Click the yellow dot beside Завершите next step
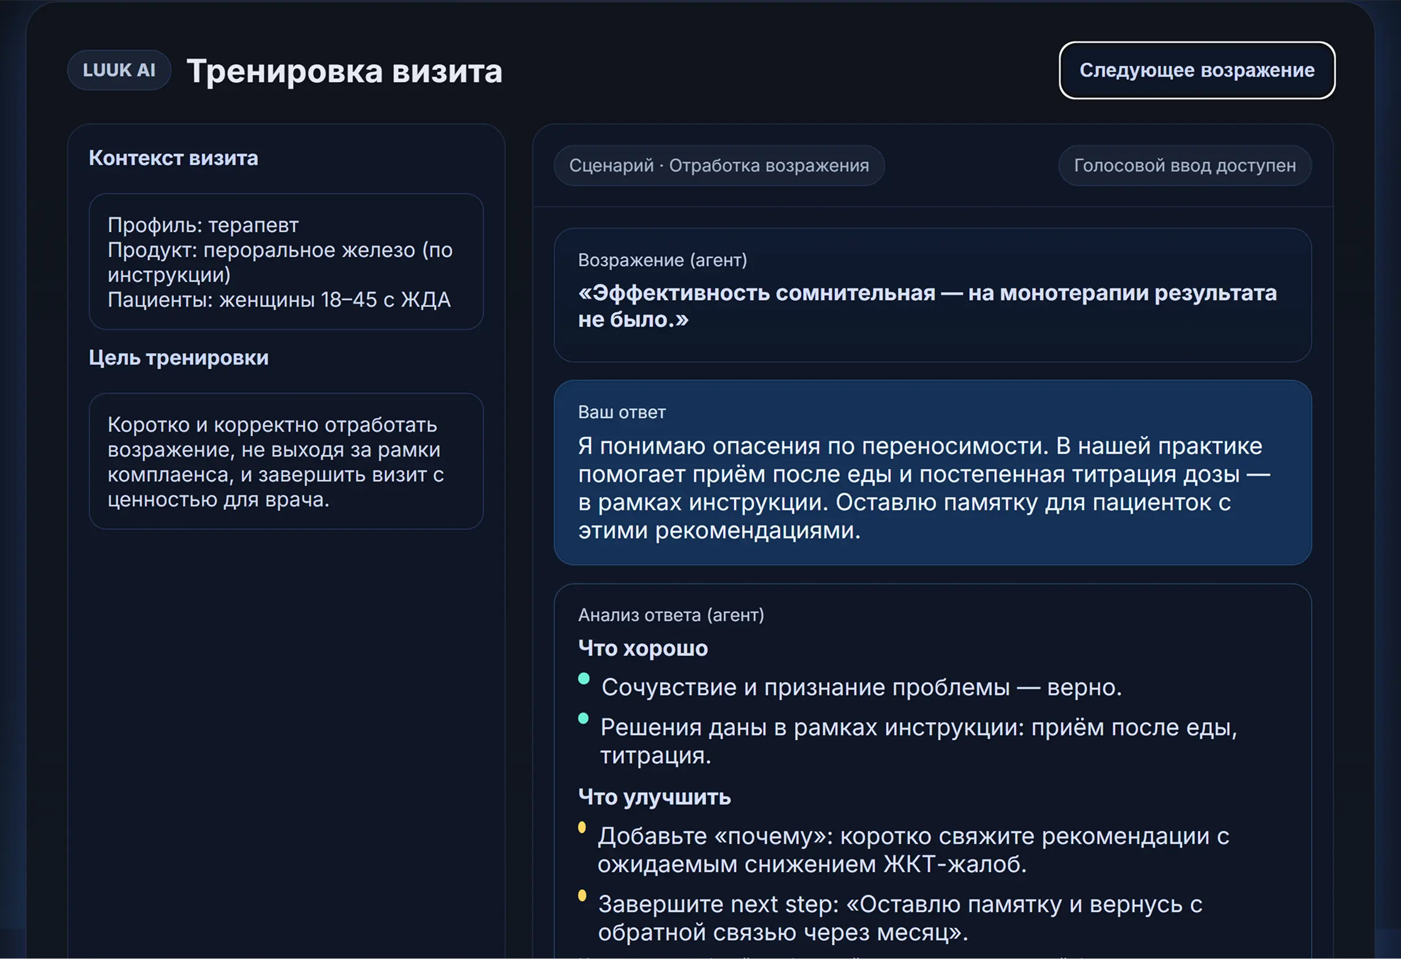 click(582, 895)
